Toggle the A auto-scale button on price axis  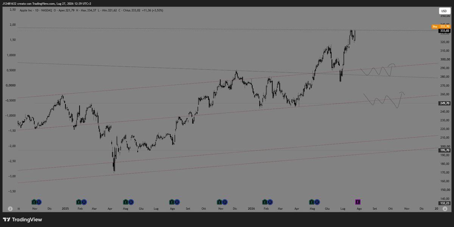[445, 208]
